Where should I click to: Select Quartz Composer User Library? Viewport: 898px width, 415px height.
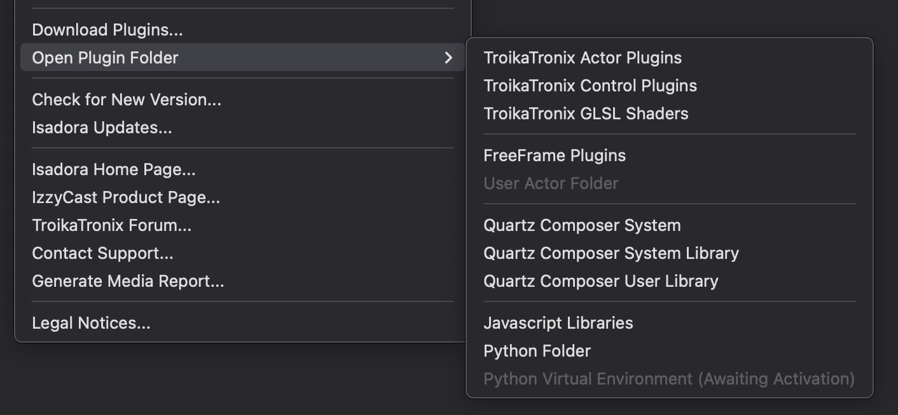tap(601, 281)
